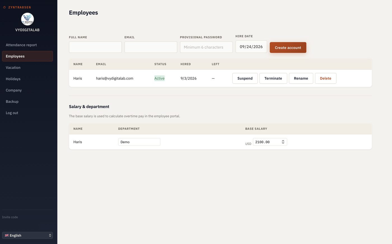Click Haris in the salary table
Viewport: 392px width, 244px height.
tap(78, 142)
